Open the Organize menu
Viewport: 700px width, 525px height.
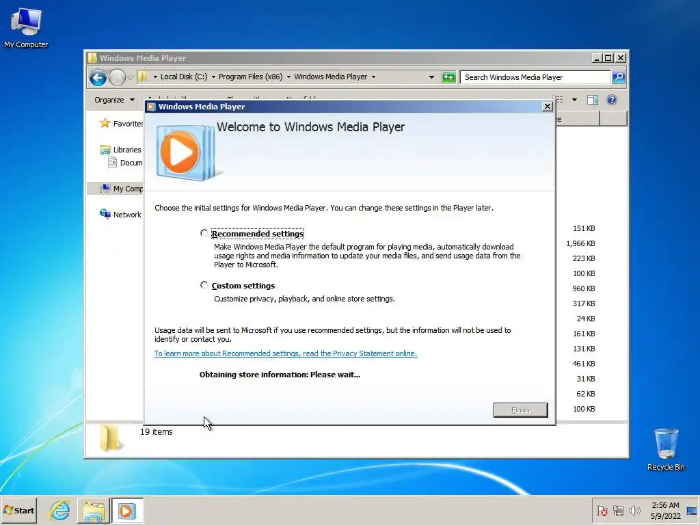pyautogui.click(x=114, y=100)
